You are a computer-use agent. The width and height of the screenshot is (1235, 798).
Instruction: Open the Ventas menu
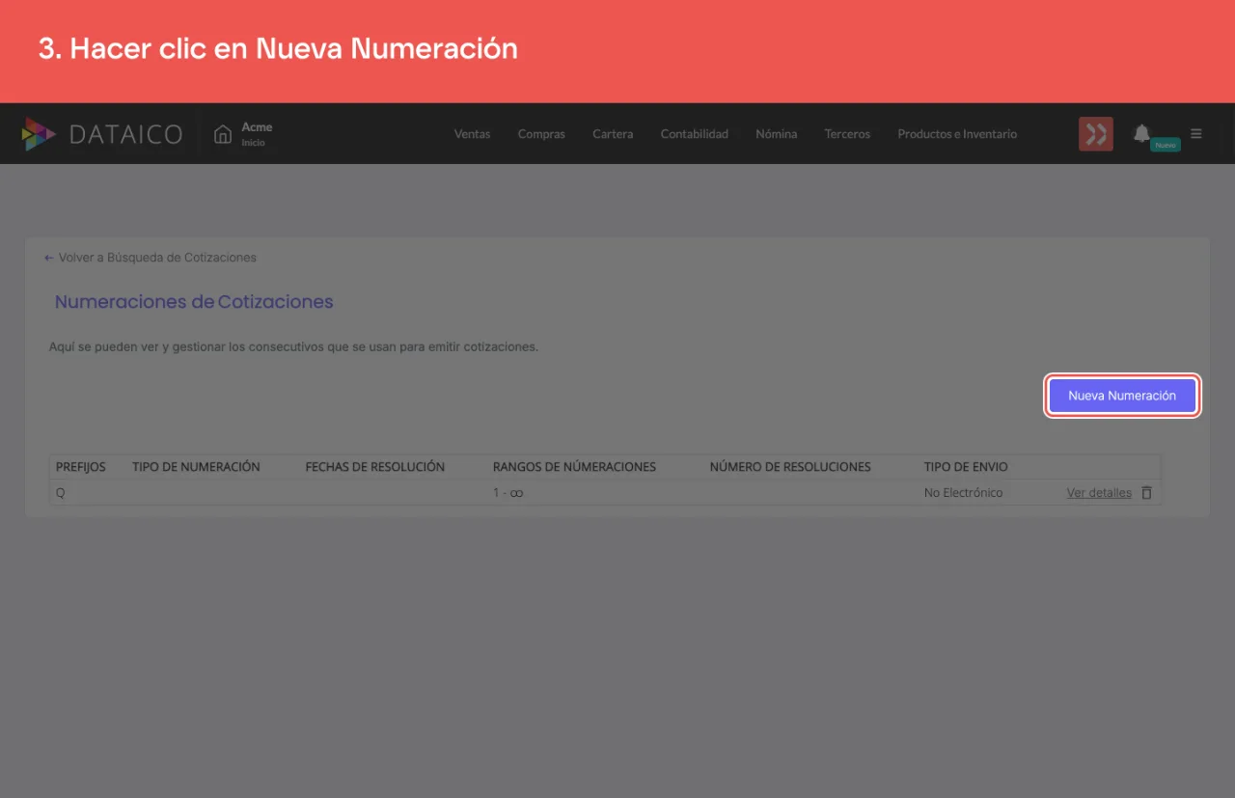(x=472, y=134)
